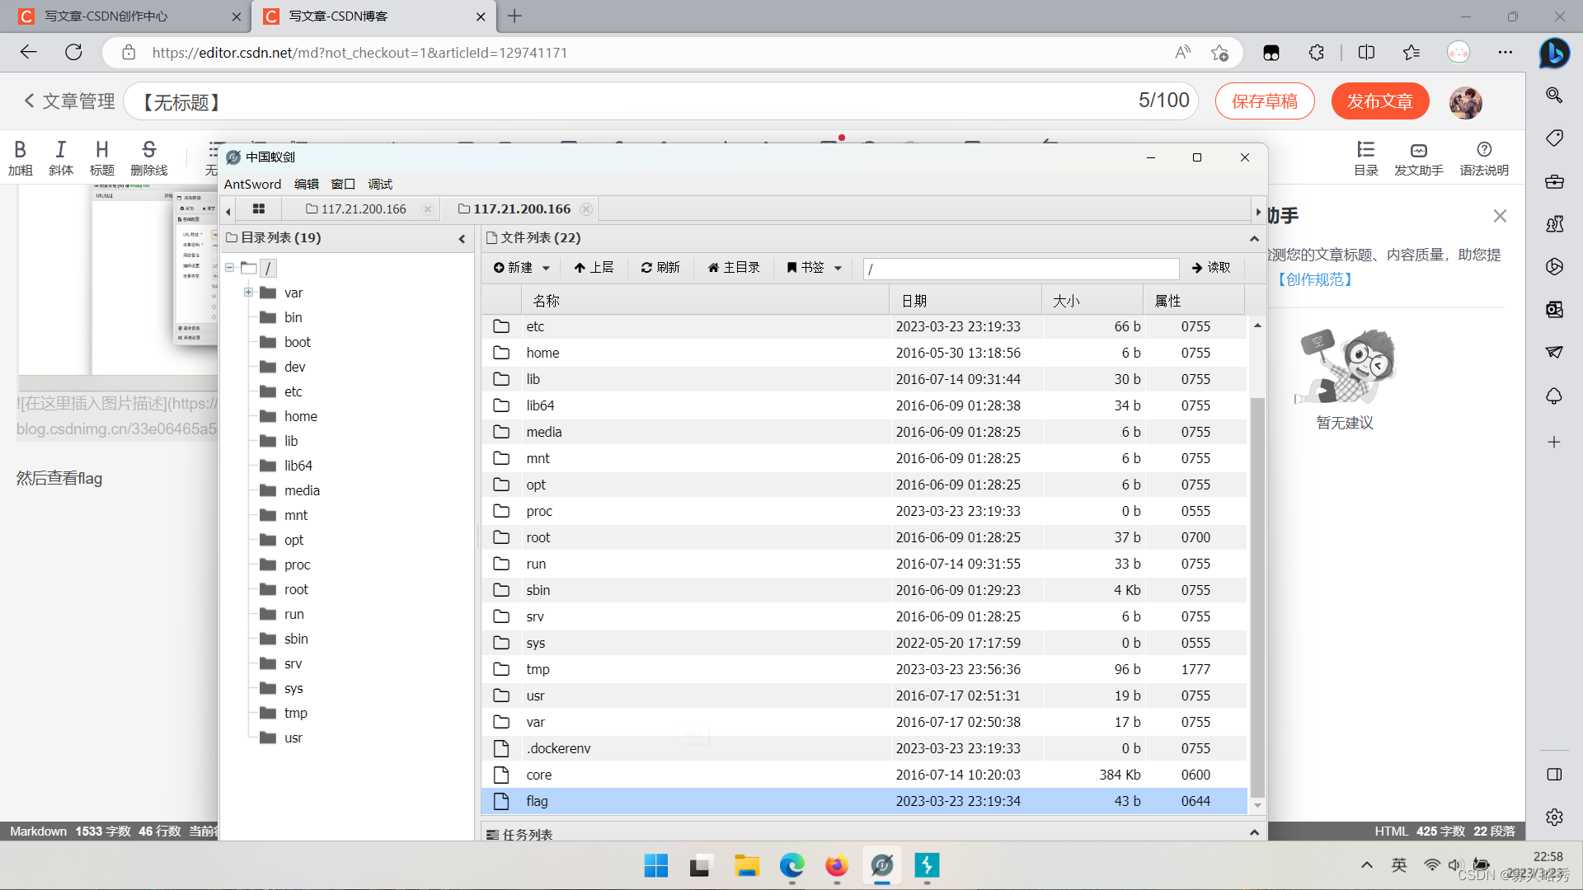Open the 书签 bookmarks dropdown
Viewport: 1583px width, 890px height.
point(814,268)
